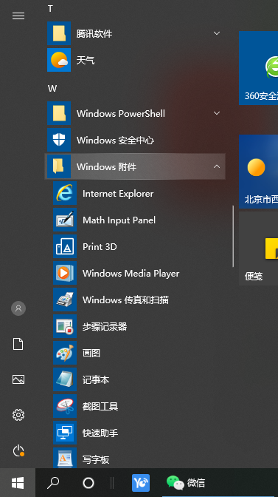
Task: Expand the Windows PowerShell folder
Action: pos(135,113)
